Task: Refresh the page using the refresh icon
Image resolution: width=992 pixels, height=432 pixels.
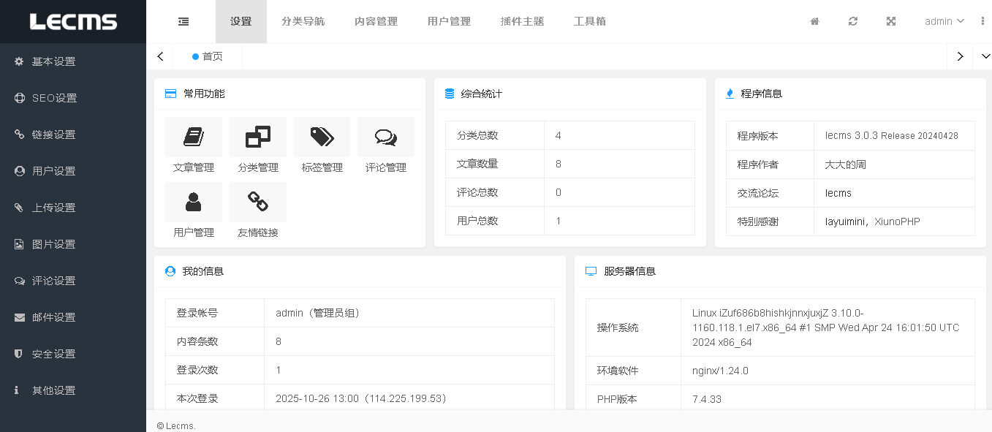Action: (852, 21)
